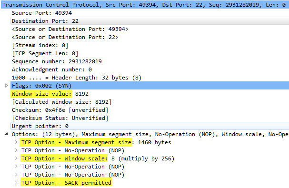Expand TCP Option Window scale
The width and height of the screenshot is (289, 188).
[x=16, y=158]
